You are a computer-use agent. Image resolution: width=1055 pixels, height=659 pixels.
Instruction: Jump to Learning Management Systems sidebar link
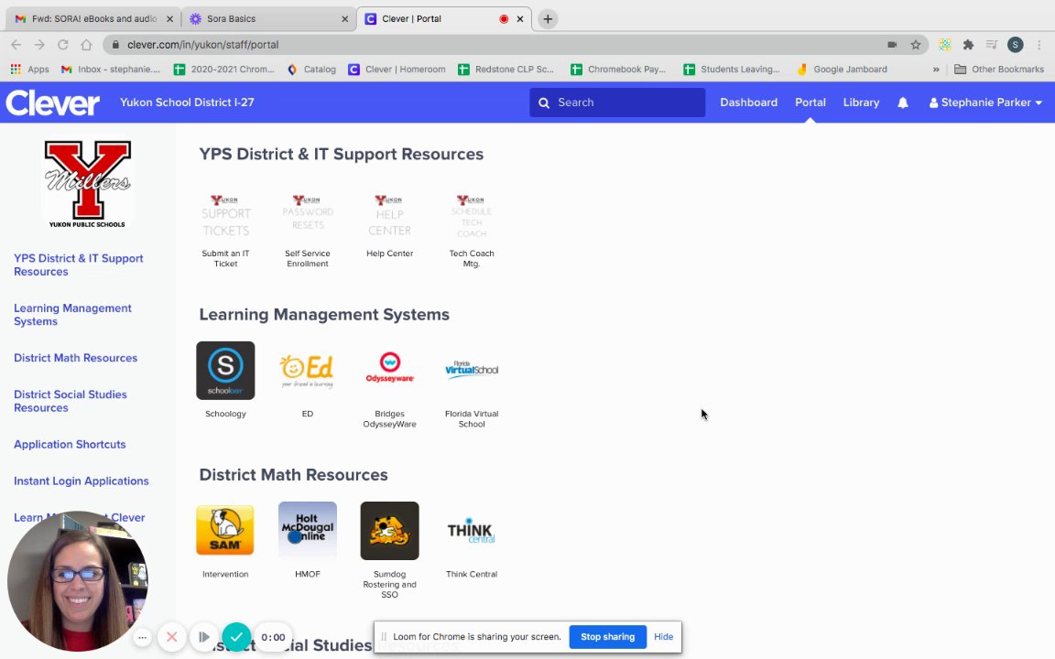point(72,315)
